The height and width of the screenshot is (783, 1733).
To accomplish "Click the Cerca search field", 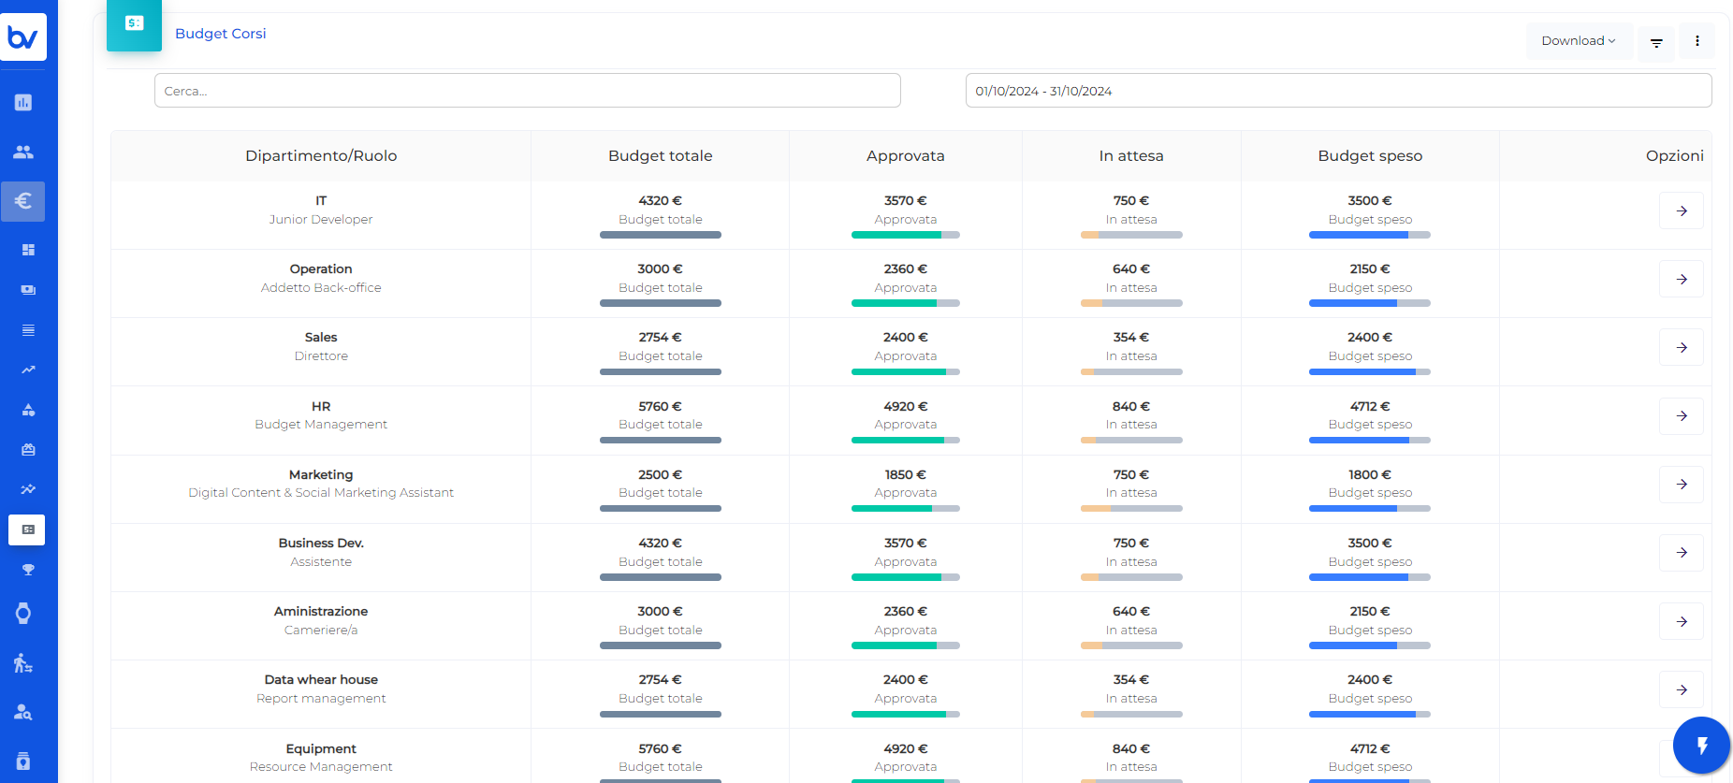I will pos(527,91).
